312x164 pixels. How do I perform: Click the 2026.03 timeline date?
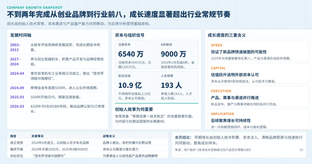pyautogui.click(x=17, y=106)
